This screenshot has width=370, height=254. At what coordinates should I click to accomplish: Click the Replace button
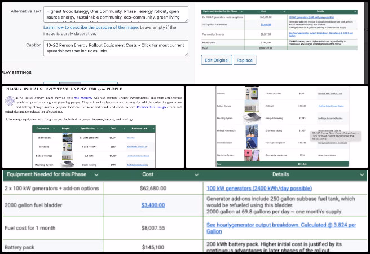click(x=245, y=60)
